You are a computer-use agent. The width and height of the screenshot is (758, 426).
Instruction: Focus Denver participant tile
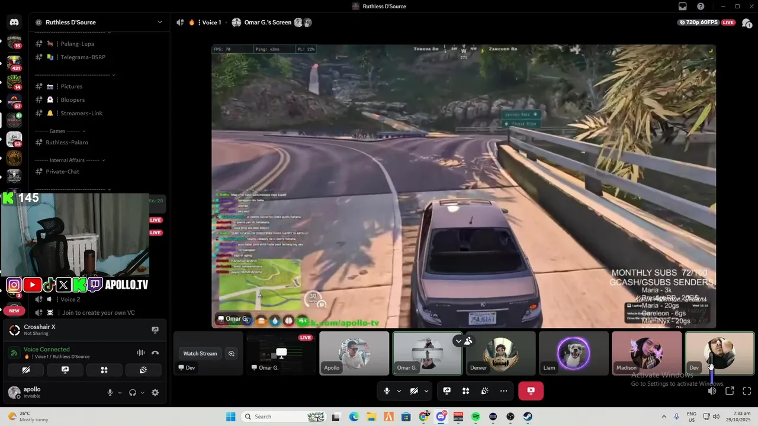click(x=500, y=353)
